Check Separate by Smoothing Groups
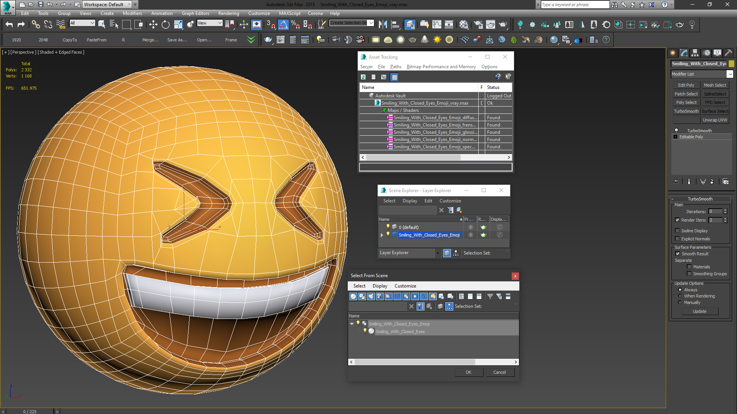 [x=689, y=274]
